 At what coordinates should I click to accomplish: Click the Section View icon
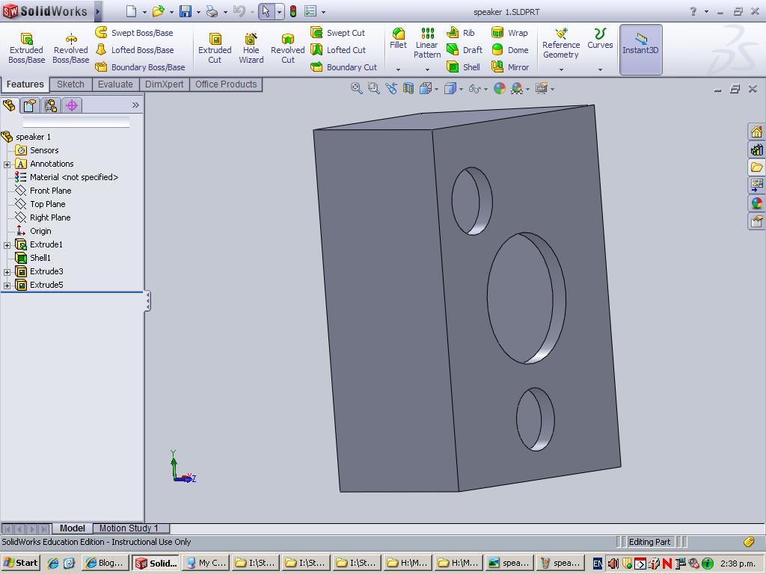click(x=408, y=88)
